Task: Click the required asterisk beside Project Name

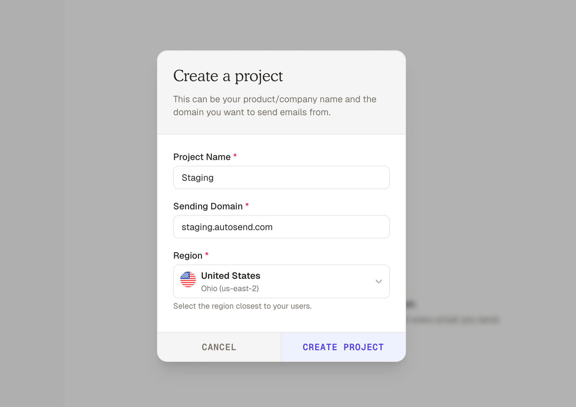Action: coord(234,156)
